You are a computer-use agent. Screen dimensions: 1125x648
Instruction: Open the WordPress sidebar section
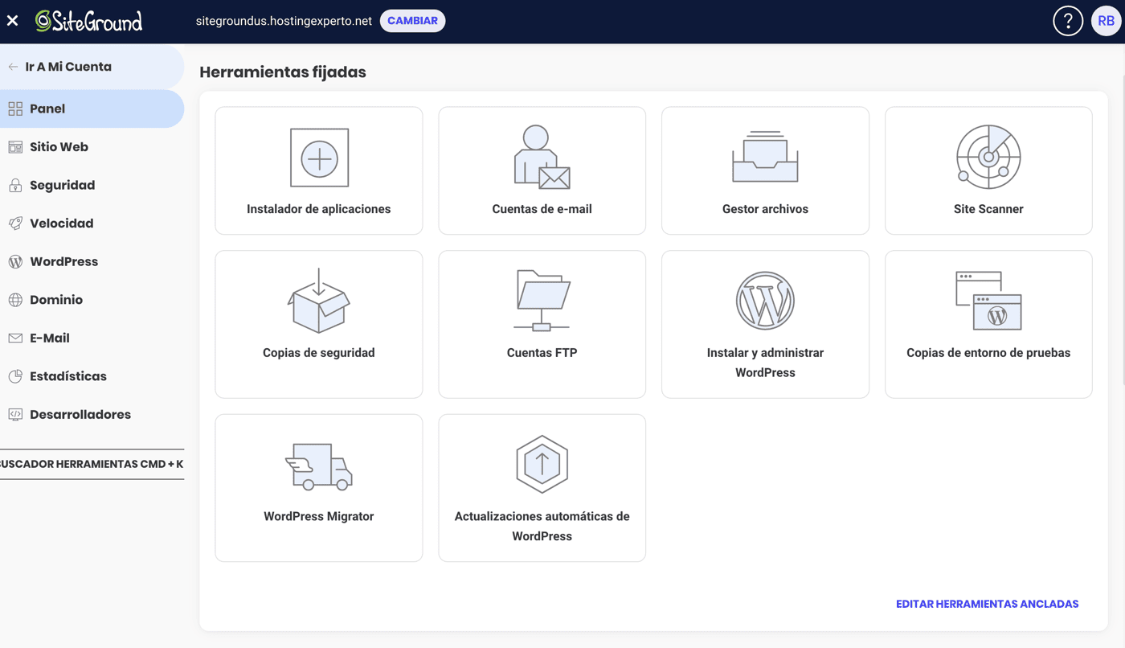tap(92, 261)
